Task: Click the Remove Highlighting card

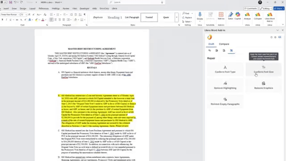Action: pos(225,85)
